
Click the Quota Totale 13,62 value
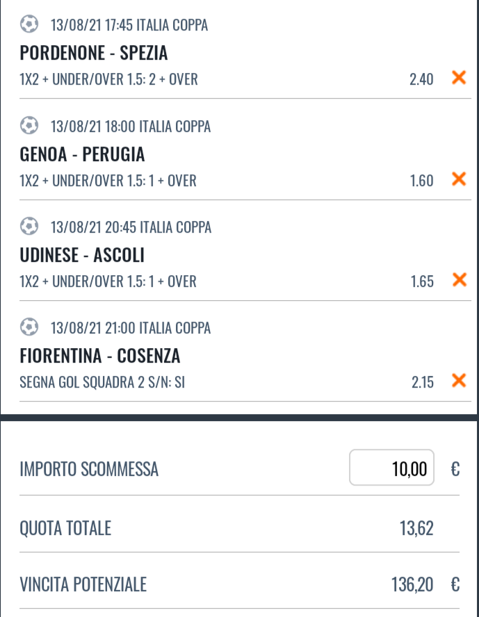pos(416,529)
